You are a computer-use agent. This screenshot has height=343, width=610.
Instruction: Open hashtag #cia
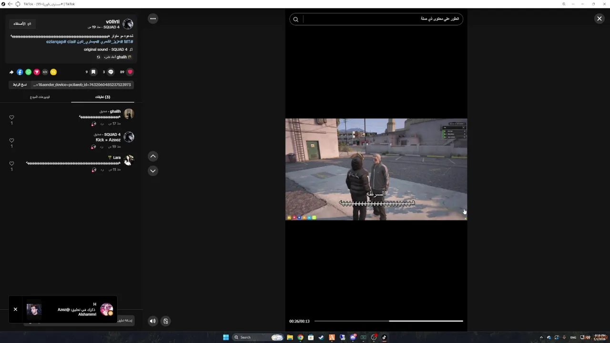[x=71, y=42]
